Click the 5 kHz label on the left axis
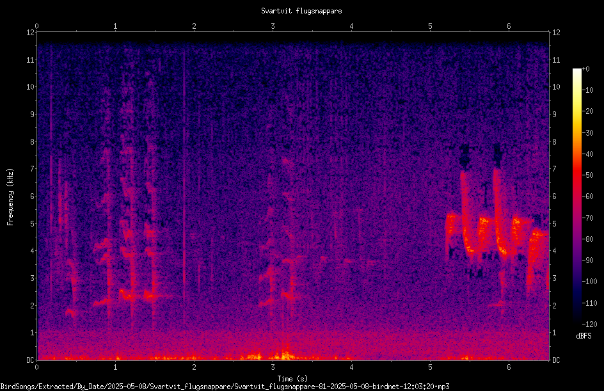Viewport: 604px width, 391px height. click(x=33, y=224)
